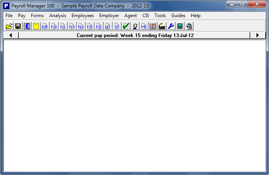Screen dimensions: 269x175
Task: Open the CIS menu
Action: (146, 16)
